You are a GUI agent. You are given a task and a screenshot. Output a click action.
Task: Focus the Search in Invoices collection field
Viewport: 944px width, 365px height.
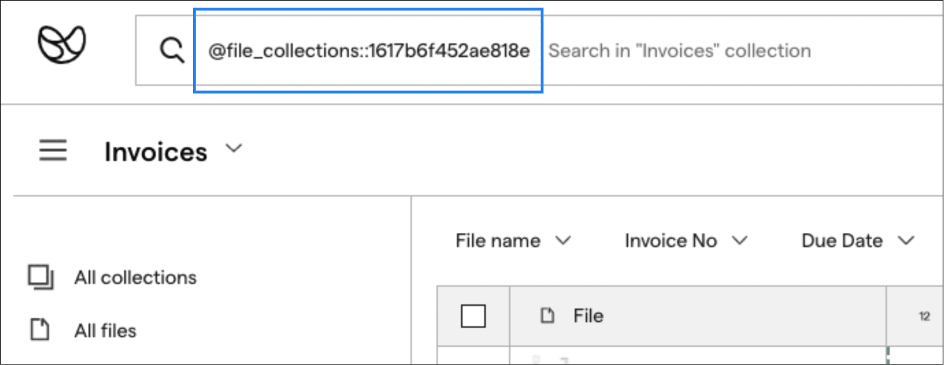(743, 51)
